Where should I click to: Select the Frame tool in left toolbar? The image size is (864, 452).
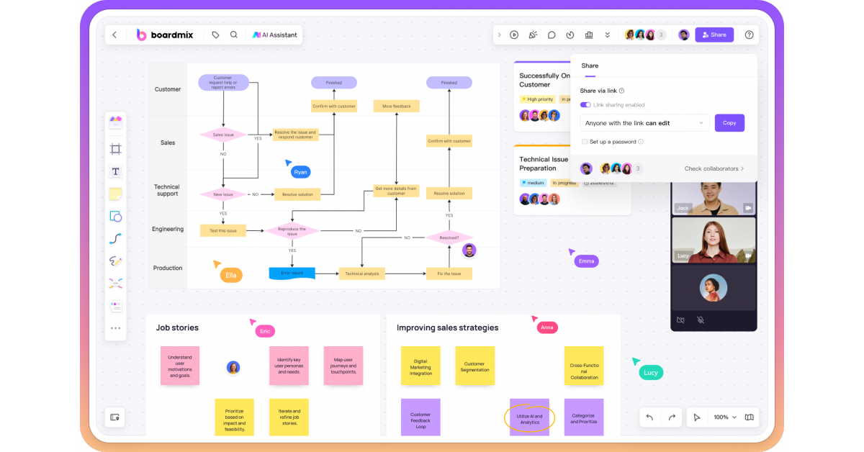click(115, 149)
